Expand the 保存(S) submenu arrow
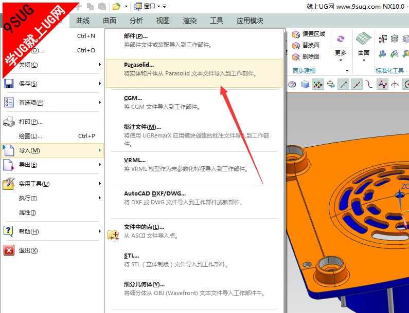 pyautogui.click(x=100, y=83)
